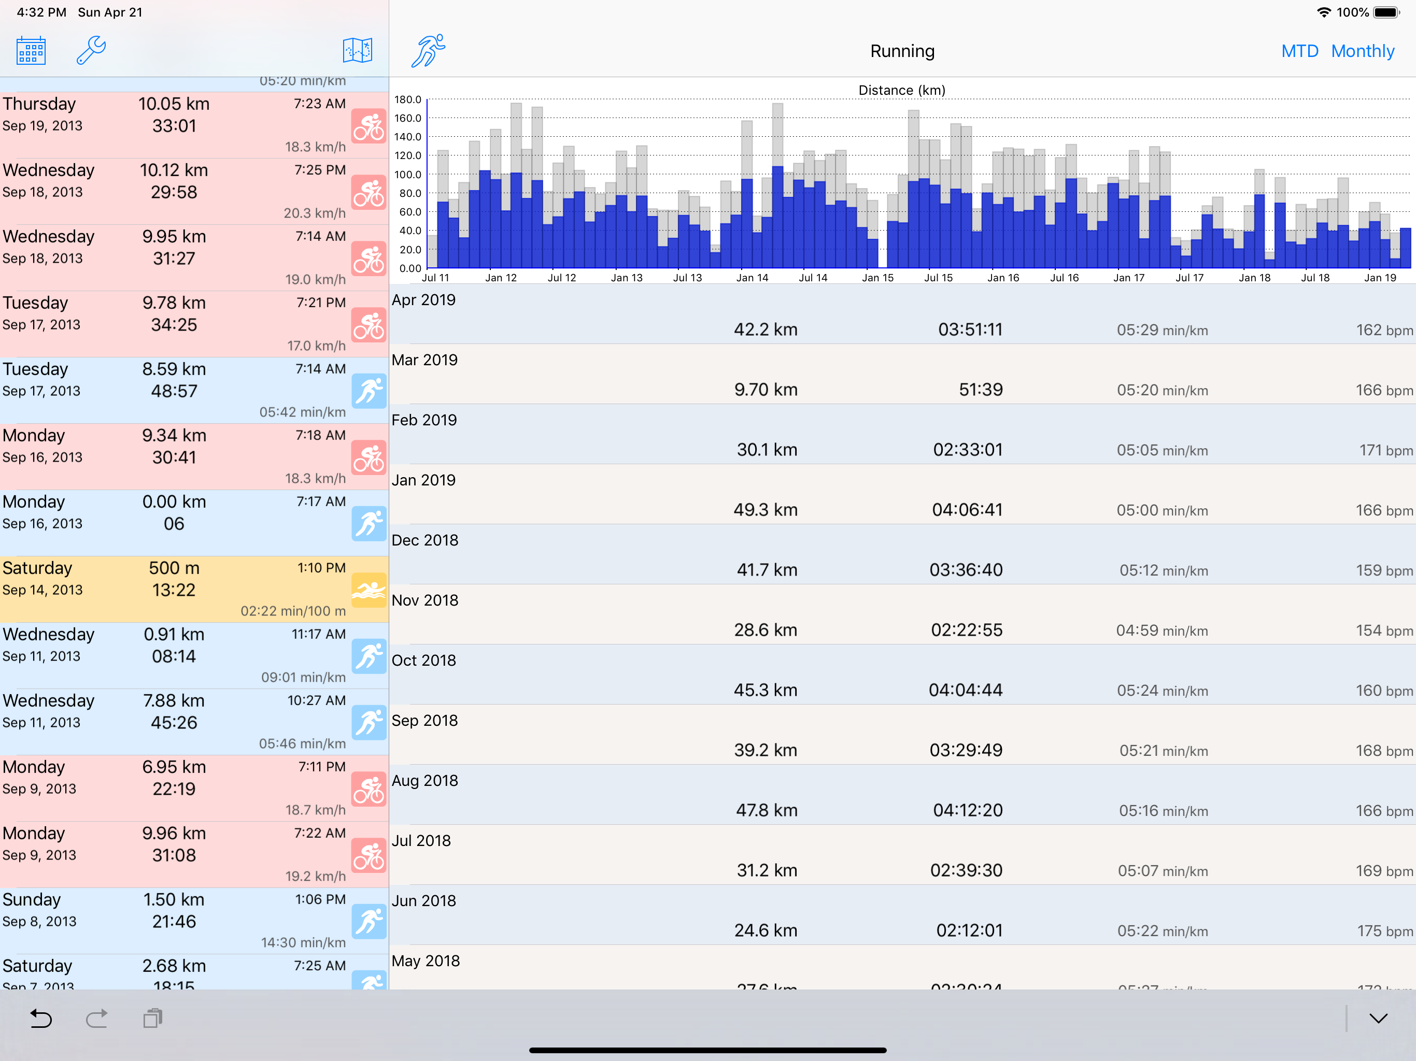Select the Dec 2018 summary row
1416x1061 pixels.
tap(902, 555)
